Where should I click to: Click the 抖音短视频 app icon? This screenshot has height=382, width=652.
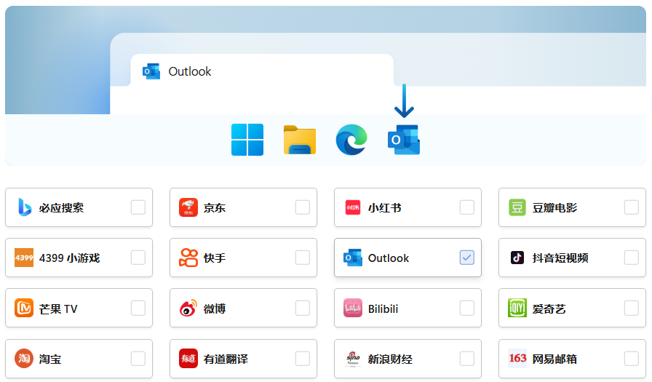[517, 258]
